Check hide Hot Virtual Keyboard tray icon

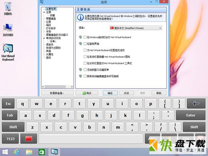tap(85, 57)
